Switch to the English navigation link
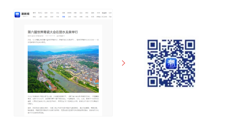Viewport: 228px width, 126px height. pos(104,13)
